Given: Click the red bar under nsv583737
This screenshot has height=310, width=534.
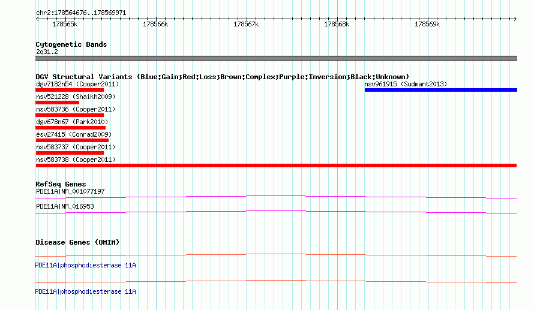Looking at the screenshot, I should [x=70, y=153].
